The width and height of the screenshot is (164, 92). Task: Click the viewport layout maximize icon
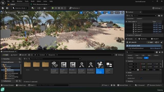pos(122,13)
